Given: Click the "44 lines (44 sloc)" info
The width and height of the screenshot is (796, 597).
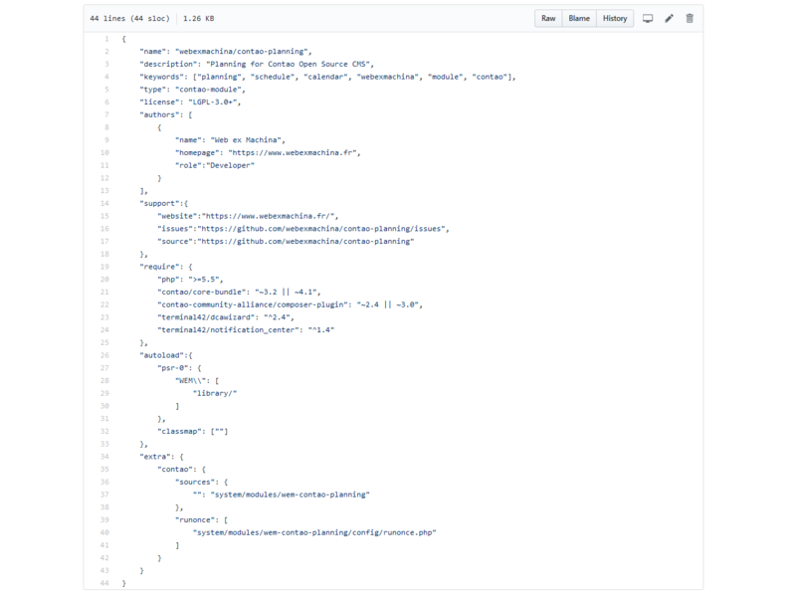Looking at the screenshot, I should tap(129, 18).
